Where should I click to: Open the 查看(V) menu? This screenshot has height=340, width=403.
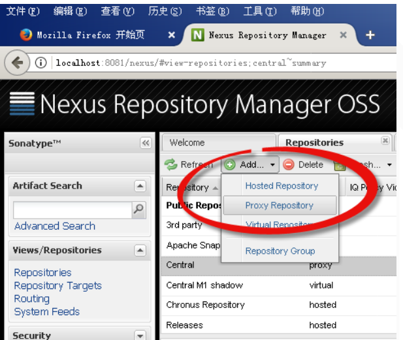[x=118, y=11]
